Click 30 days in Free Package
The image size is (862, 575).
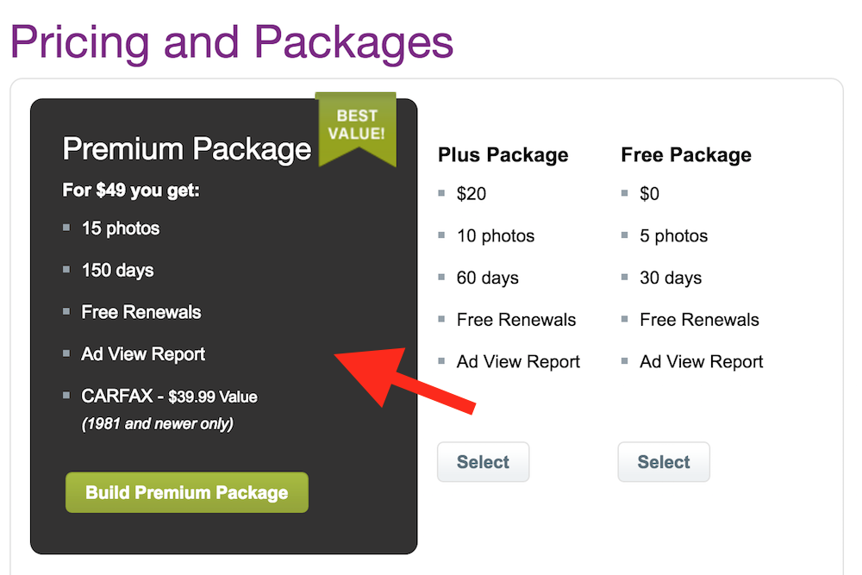point(671,278)
